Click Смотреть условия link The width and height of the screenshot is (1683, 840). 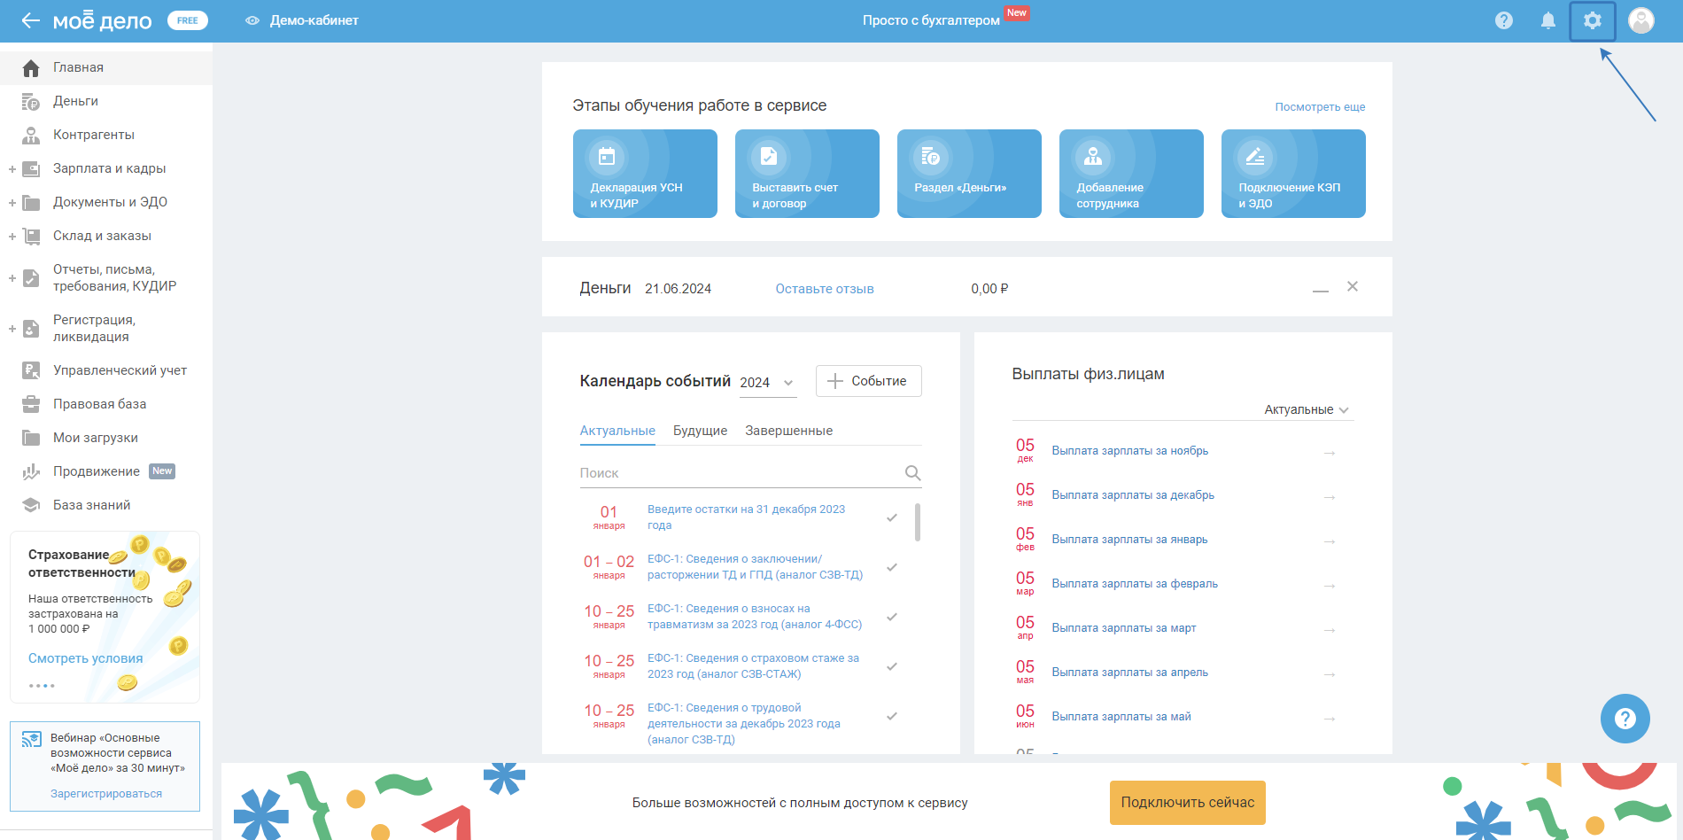pos(85,658)
